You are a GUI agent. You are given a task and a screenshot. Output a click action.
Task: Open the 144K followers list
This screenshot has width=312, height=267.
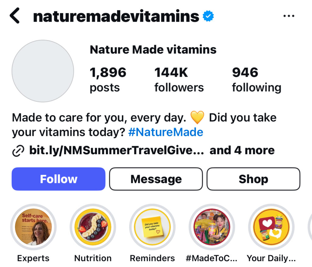[179, 80]
